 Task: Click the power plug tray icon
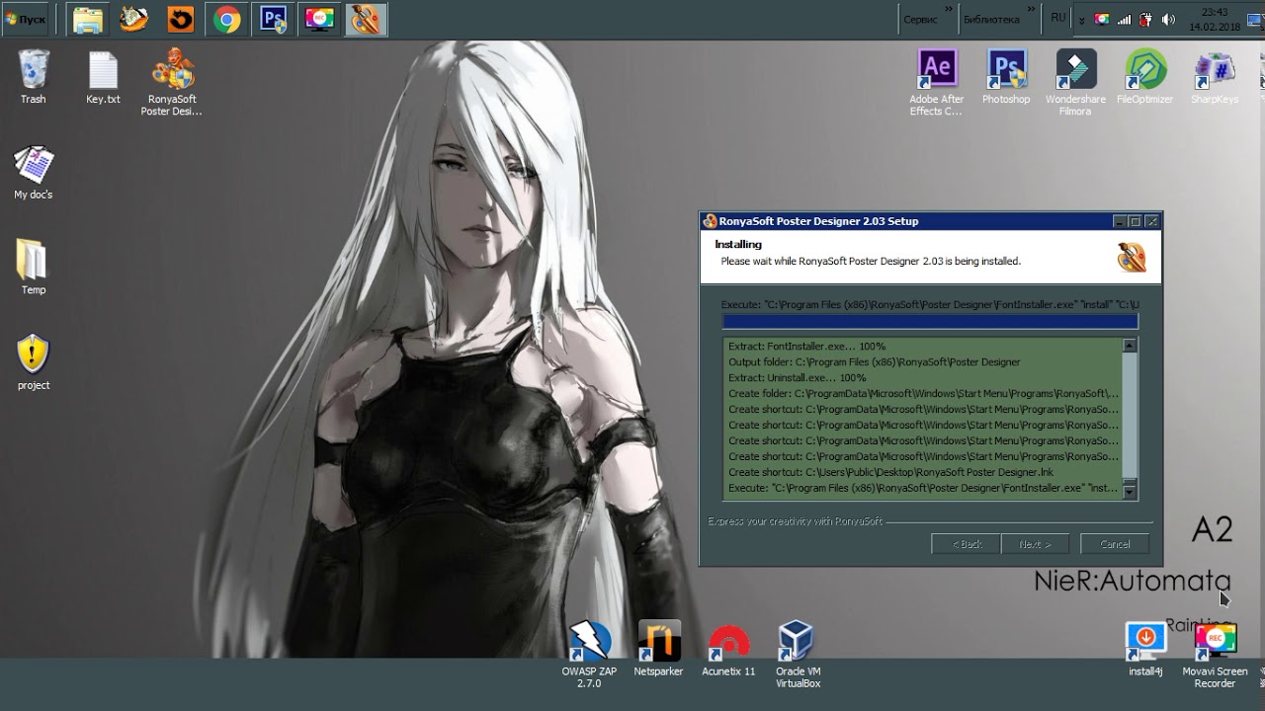pyautogui.click(x=1145, y=20)
